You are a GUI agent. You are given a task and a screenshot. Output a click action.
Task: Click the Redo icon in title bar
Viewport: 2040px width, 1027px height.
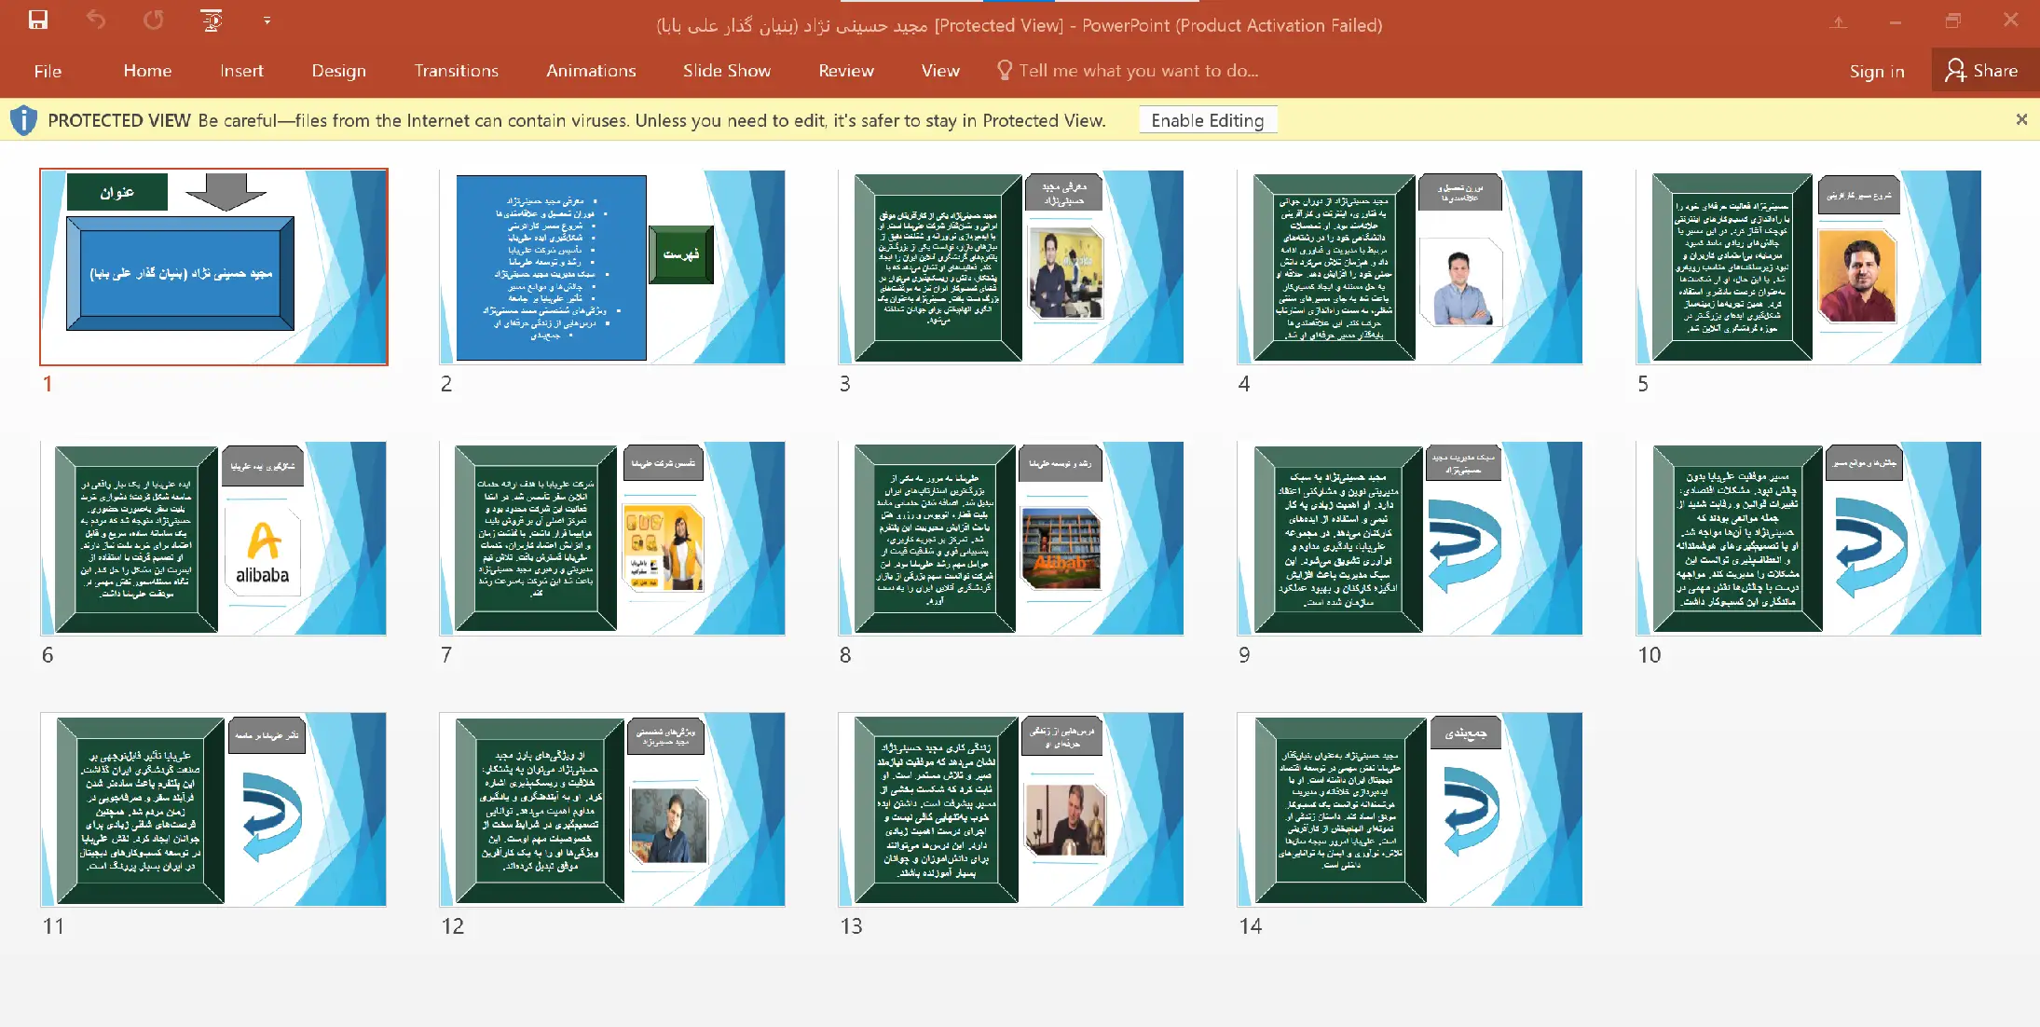click(154, 21)
